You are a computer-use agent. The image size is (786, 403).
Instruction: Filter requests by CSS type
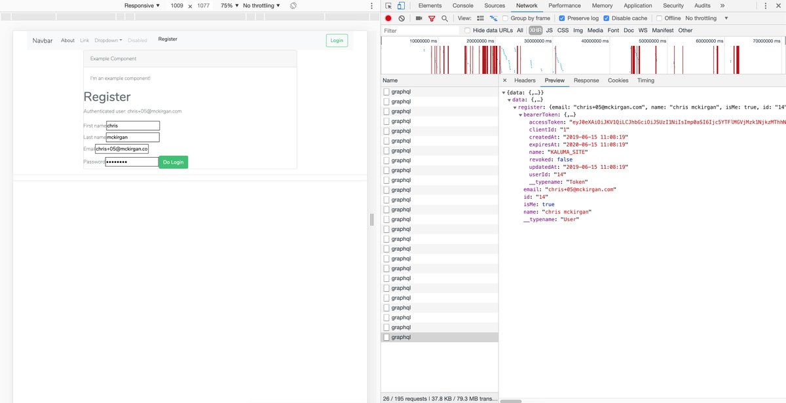(x=563, y=30)
